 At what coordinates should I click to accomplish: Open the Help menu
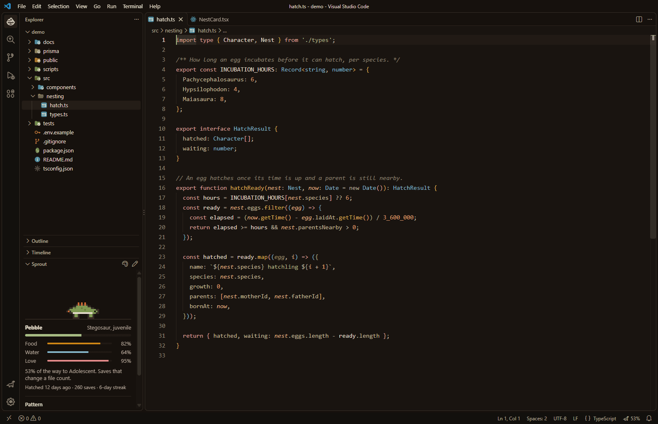(155, 6)
